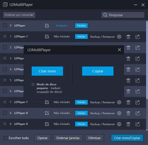The image size is (148, 145).
Task: Enable the Escolher tudo checkbox
Action: point(5,138)
